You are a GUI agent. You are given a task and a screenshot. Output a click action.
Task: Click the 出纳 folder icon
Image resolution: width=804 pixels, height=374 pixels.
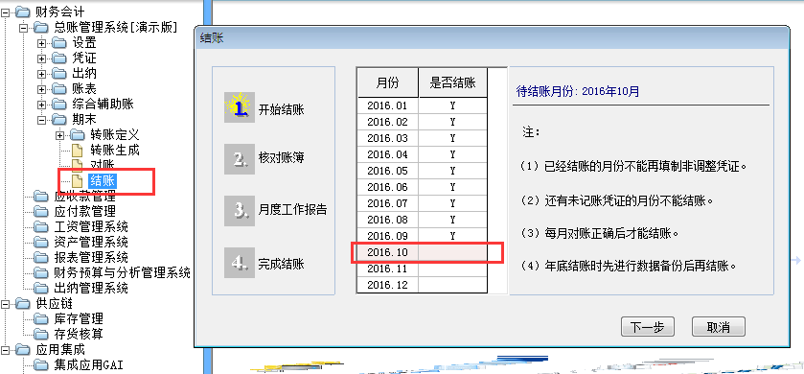coord(59,74)
